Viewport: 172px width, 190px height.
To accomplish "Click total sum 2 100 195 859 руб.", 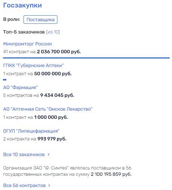I will point(111,174).
